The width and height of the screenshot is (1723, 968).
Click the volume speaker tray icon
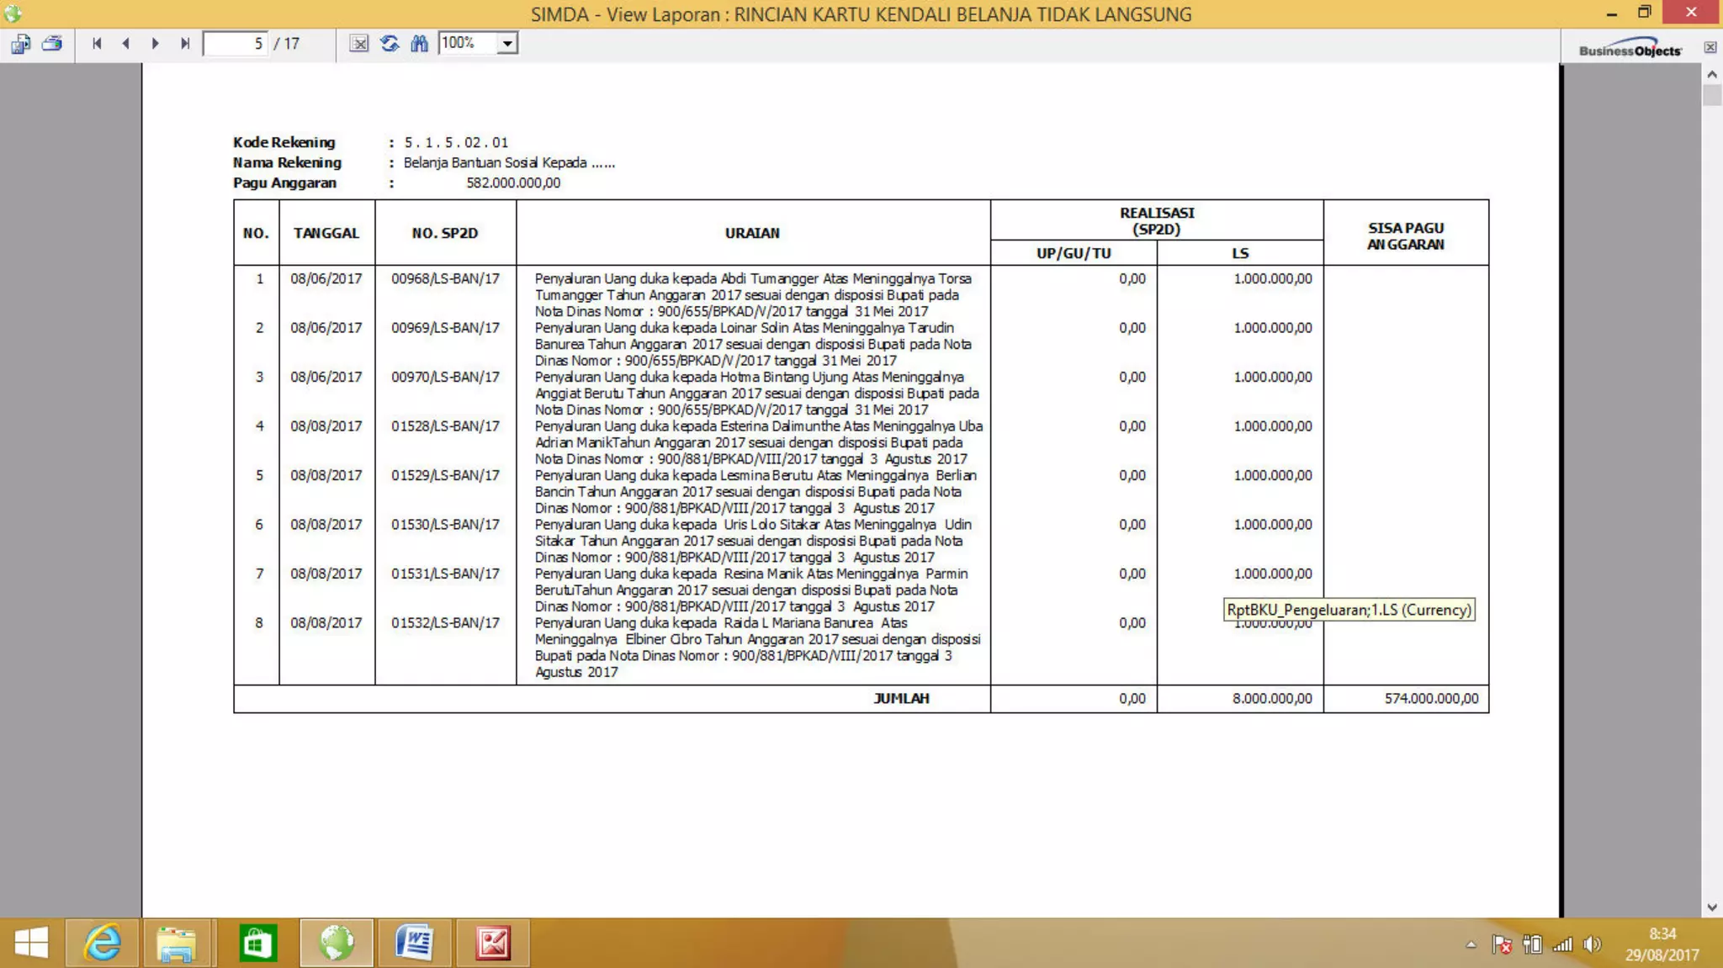point(1592,944)
